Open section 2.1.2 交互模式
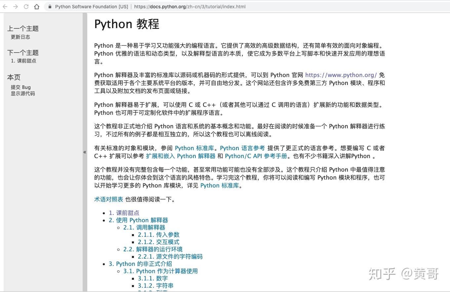The image size is (450, 292). tap(159, 242)
